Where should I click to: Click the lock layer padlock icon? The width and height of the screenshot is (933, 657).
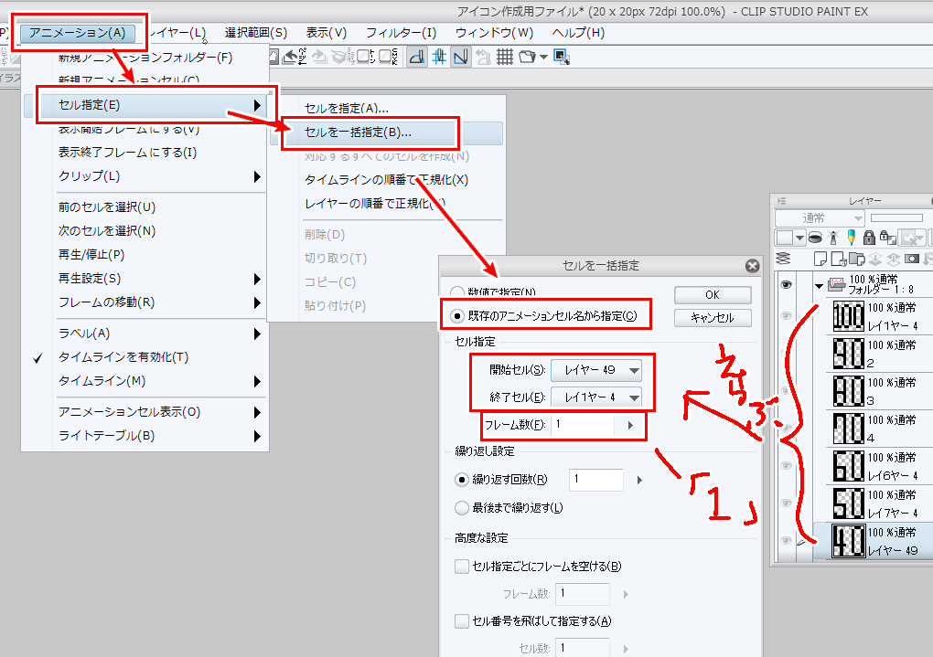[x=869, y=238]
